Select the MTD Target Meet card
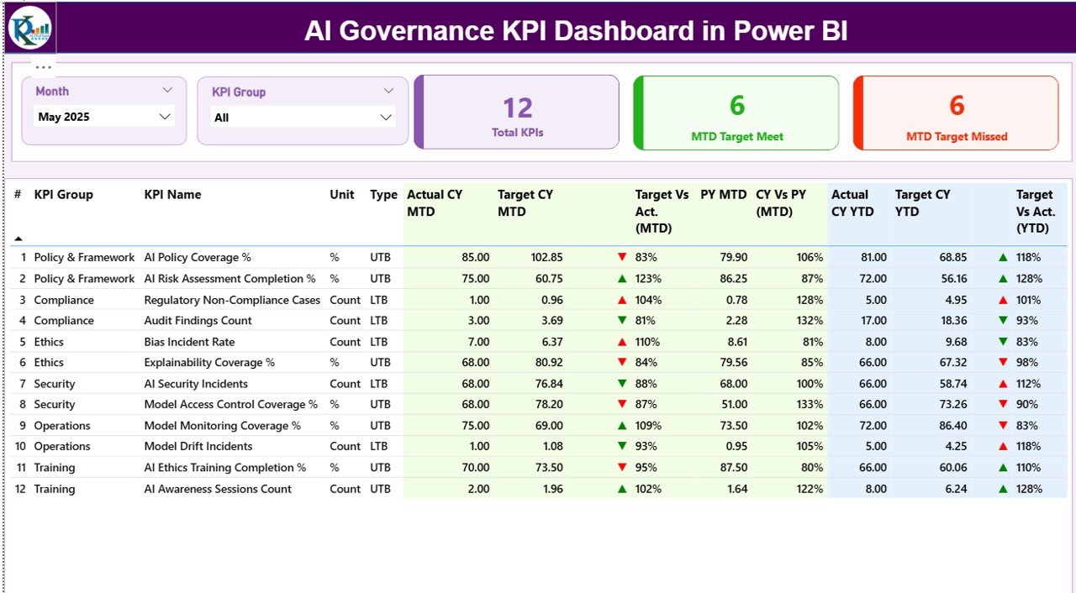Screen dimensions: 1076x593 pyautogui.click(x=736, y=112)
